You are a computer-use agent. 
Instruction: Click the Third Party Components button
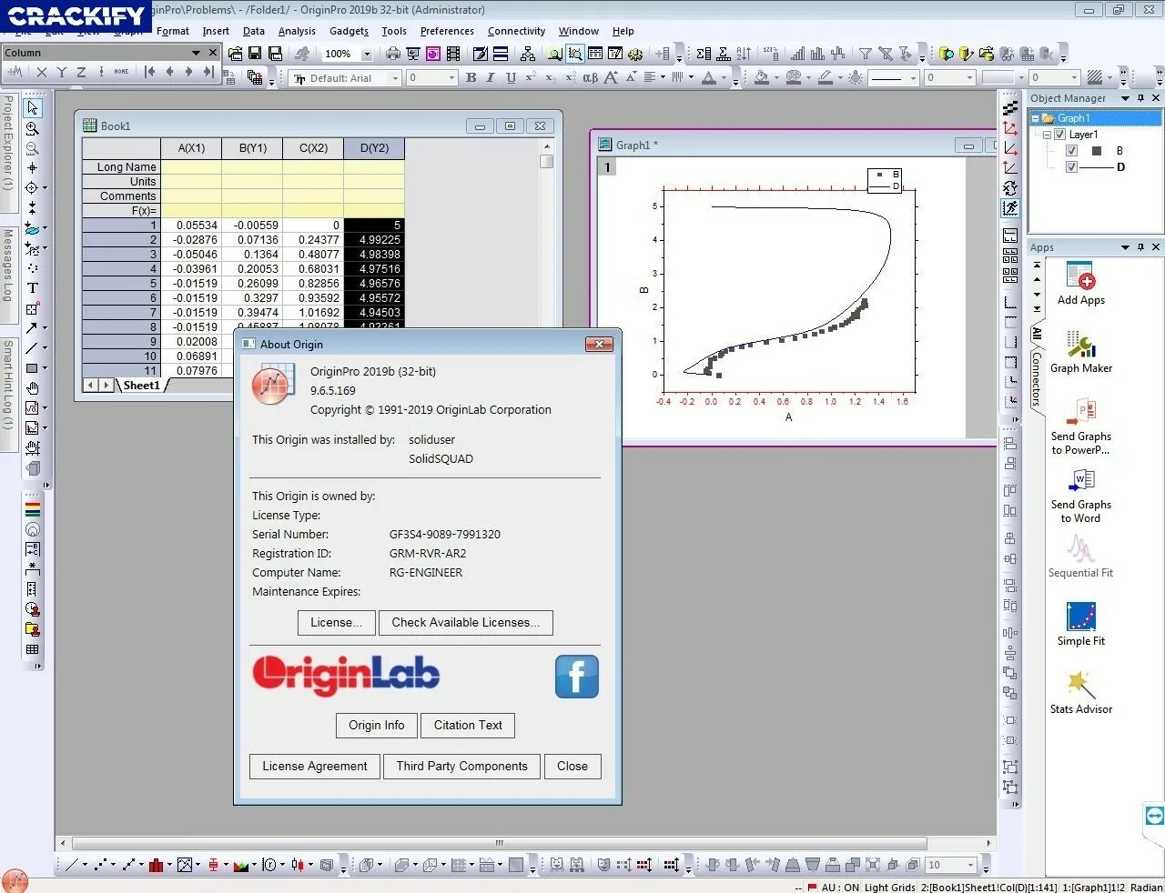(x=462, y=767)
